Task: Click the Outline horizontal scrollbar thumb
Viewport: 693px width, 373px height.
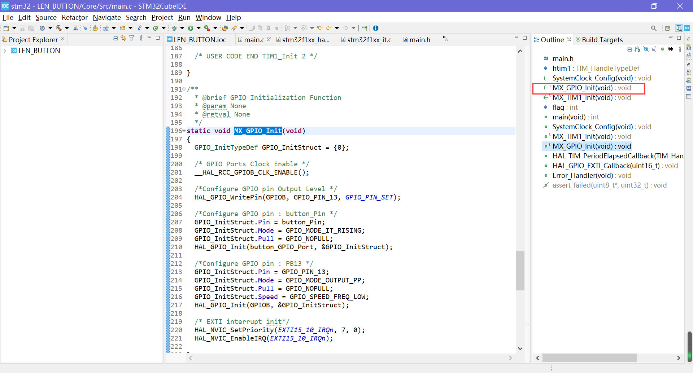Action: click(589, 358)
